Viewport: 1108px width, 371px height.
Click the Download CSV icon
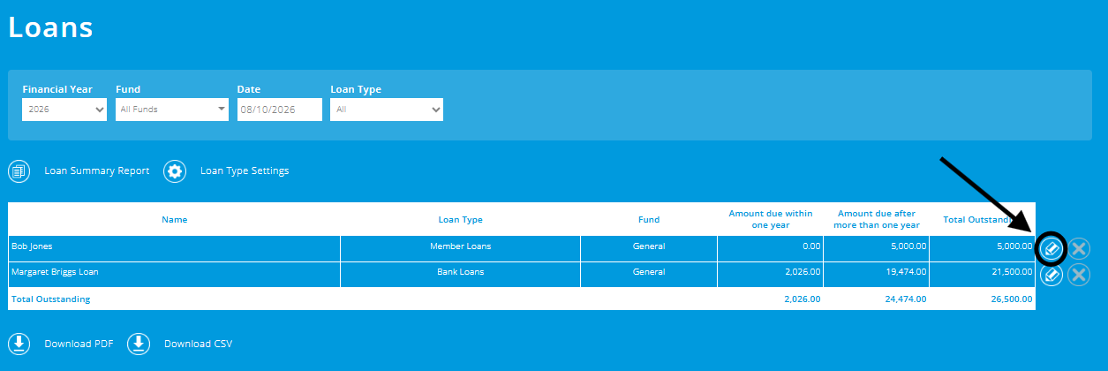(x=139, y=344)
